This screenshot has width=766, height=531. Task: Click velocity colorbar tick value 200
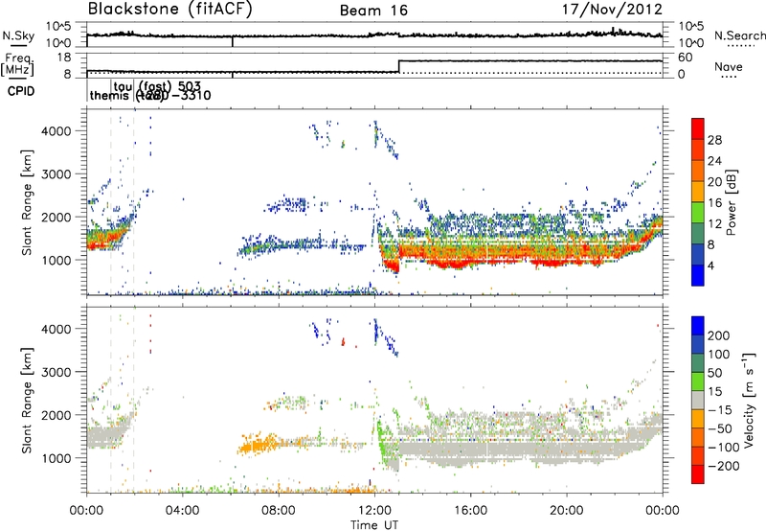[719, 335]
